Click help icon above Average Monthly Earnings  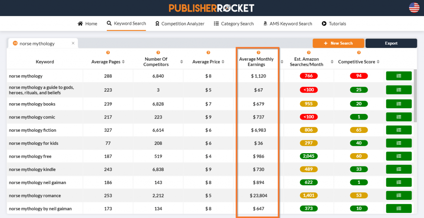(258, 52)
